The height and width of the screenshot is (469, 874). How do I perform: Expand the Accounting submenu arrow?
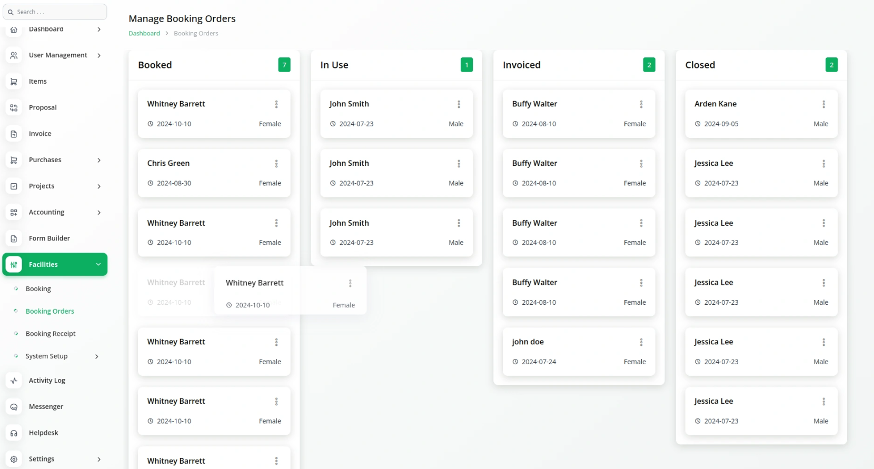(99, 212)
